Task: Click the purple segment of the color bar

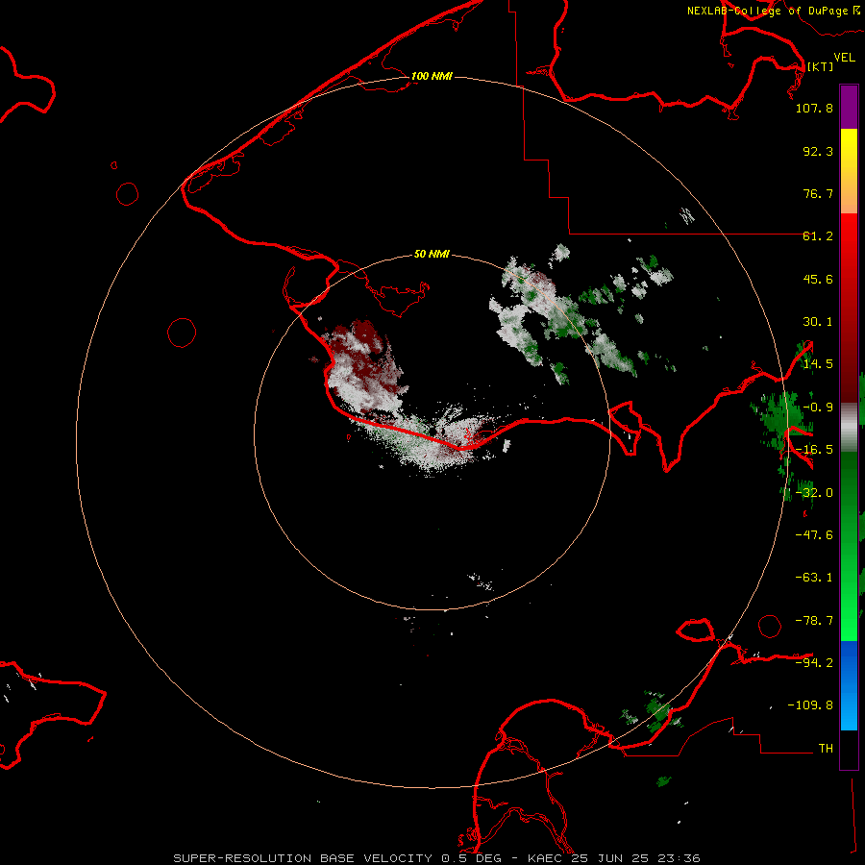Action: tap(849, 107)
